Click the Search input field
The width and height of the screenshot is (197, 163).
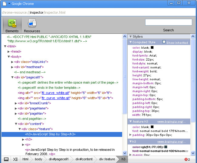(169, 22)
